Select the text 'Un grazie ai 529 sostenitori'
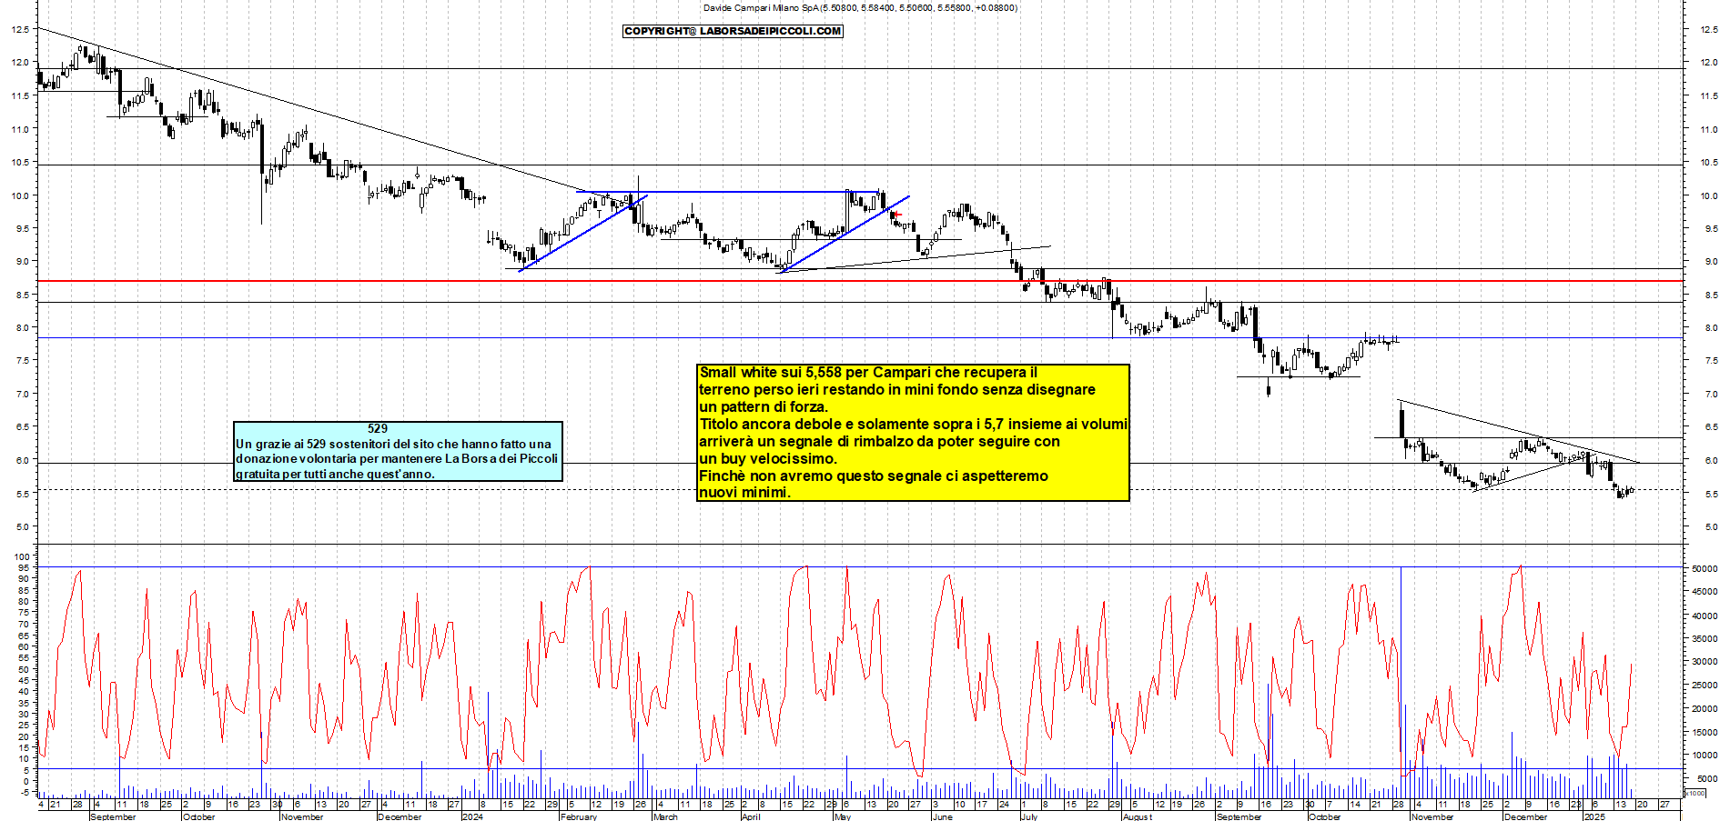 314,444
